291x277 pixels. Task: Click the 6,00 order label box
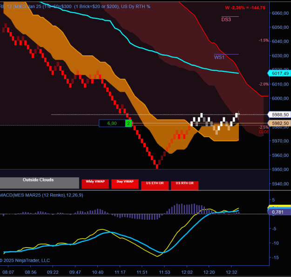point(112,123)
